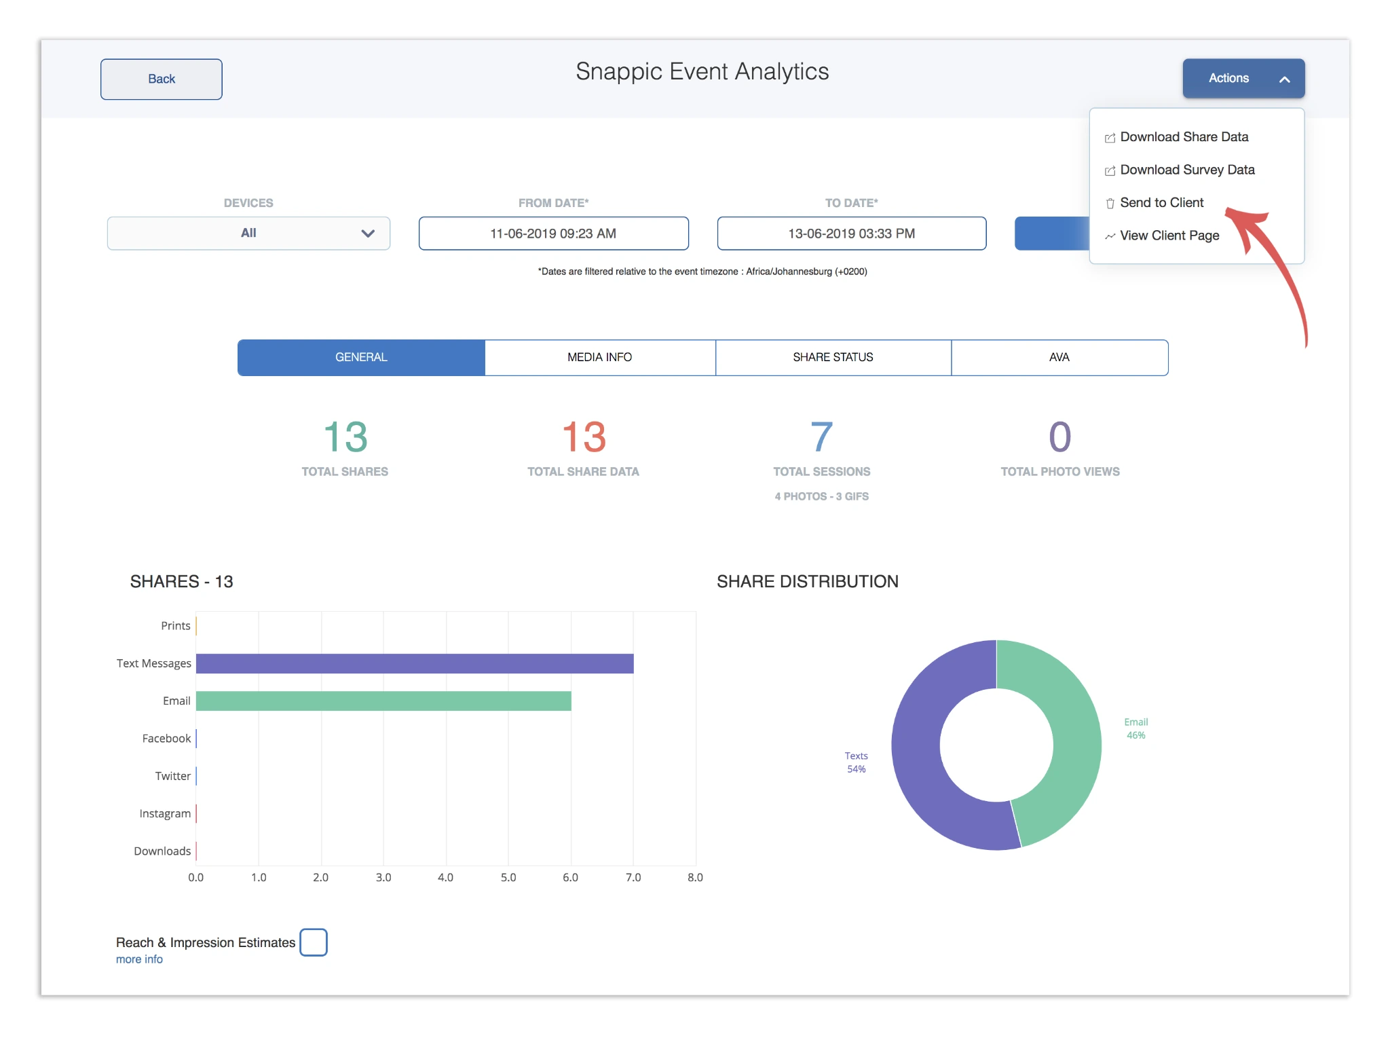Image resolution: width=1390 pixels, height=1055 pixels.
Task: Click the green Email bar in chart
Action: click(x=383, y=701)
